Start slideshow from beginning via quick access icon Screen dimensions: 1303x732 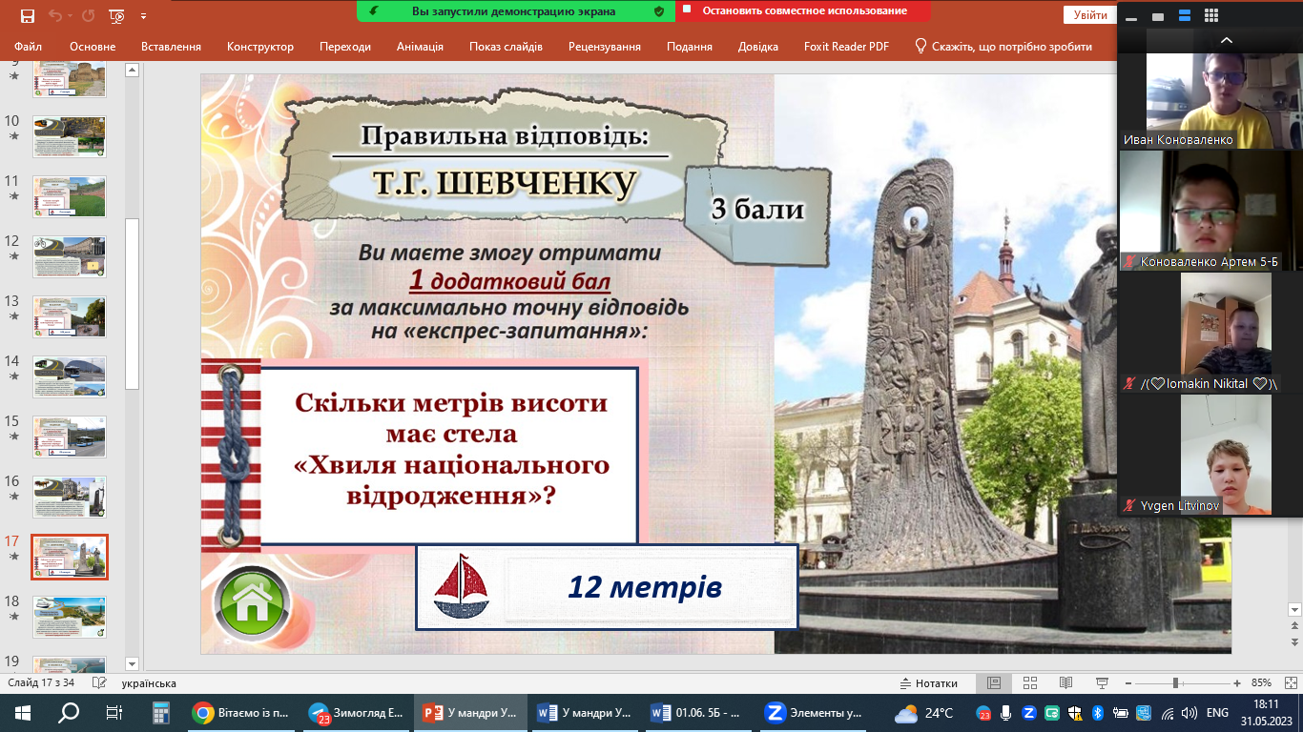pyautogui.click(x=117, y=15)
